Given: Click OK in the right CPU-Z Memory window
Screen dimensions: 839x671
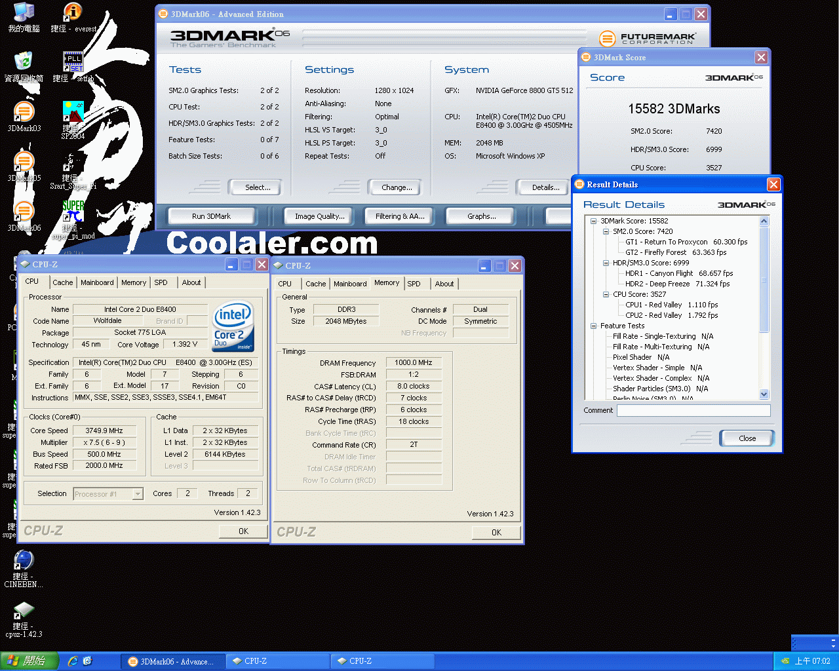Looking at the screenshot, I should click(x=496, y=533).
